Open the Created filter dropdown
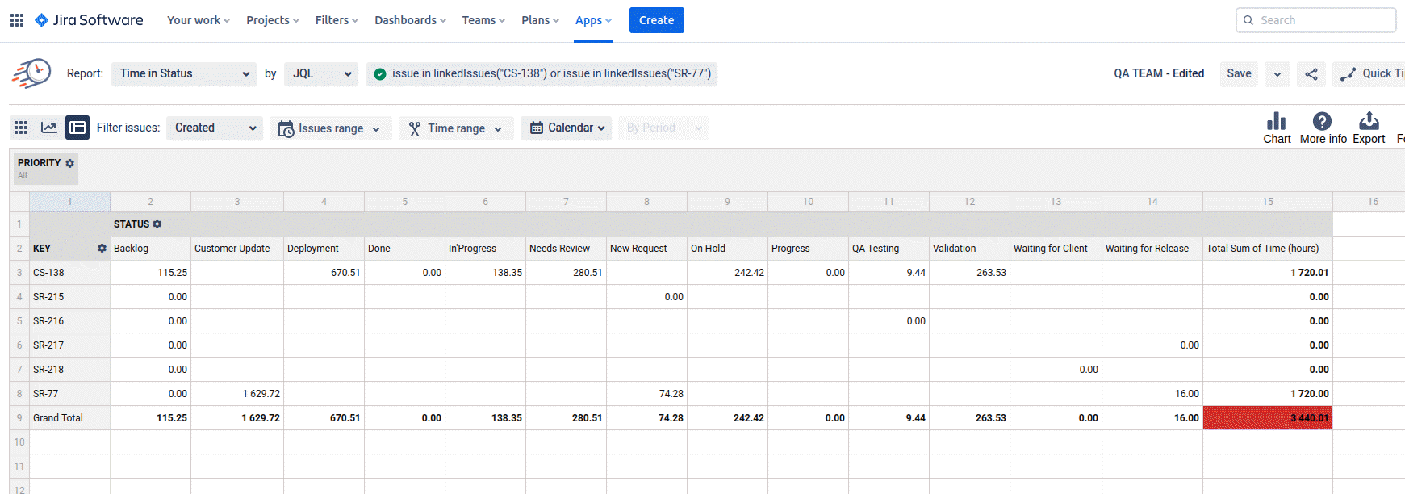1405x494 pixels. point(215,128)
